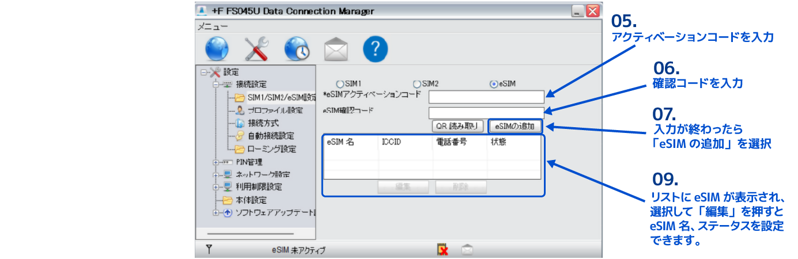The image size is (798, 259).
Task: Click the eSIMの追加 button
Action: coord(515,125)
